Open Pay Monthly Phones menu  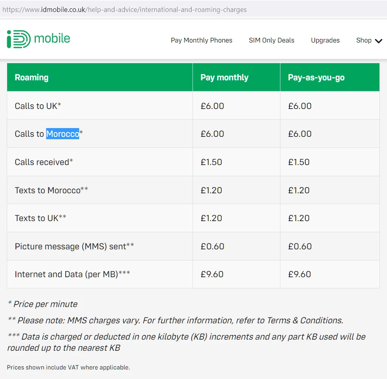pos(201,40)
